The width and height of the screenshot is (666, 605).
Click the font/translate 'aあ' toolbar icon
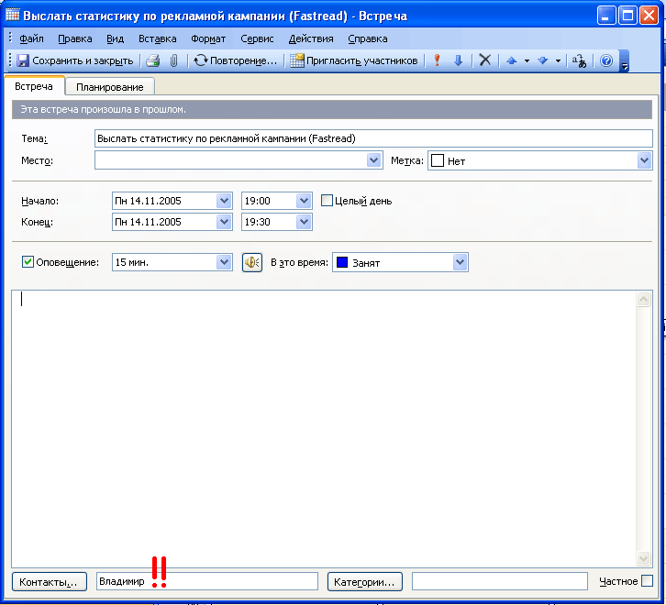[579, 60]
